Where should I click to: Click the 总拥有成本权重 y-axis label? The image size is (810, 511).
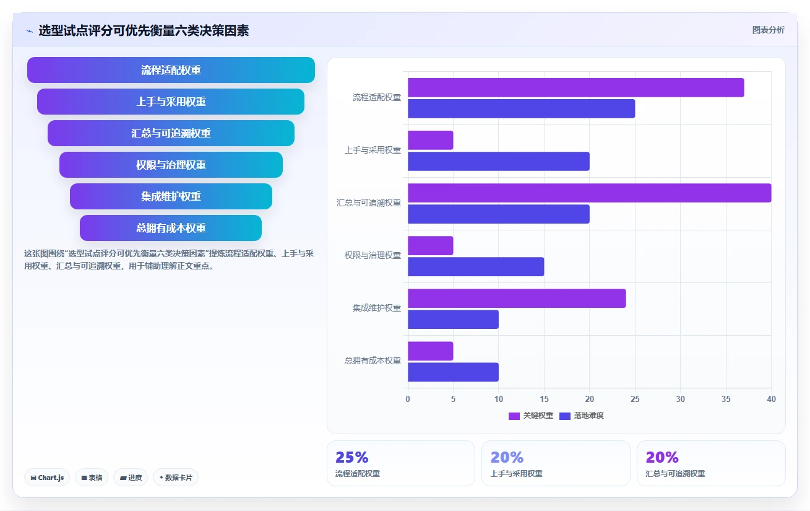tap(373, 361)
